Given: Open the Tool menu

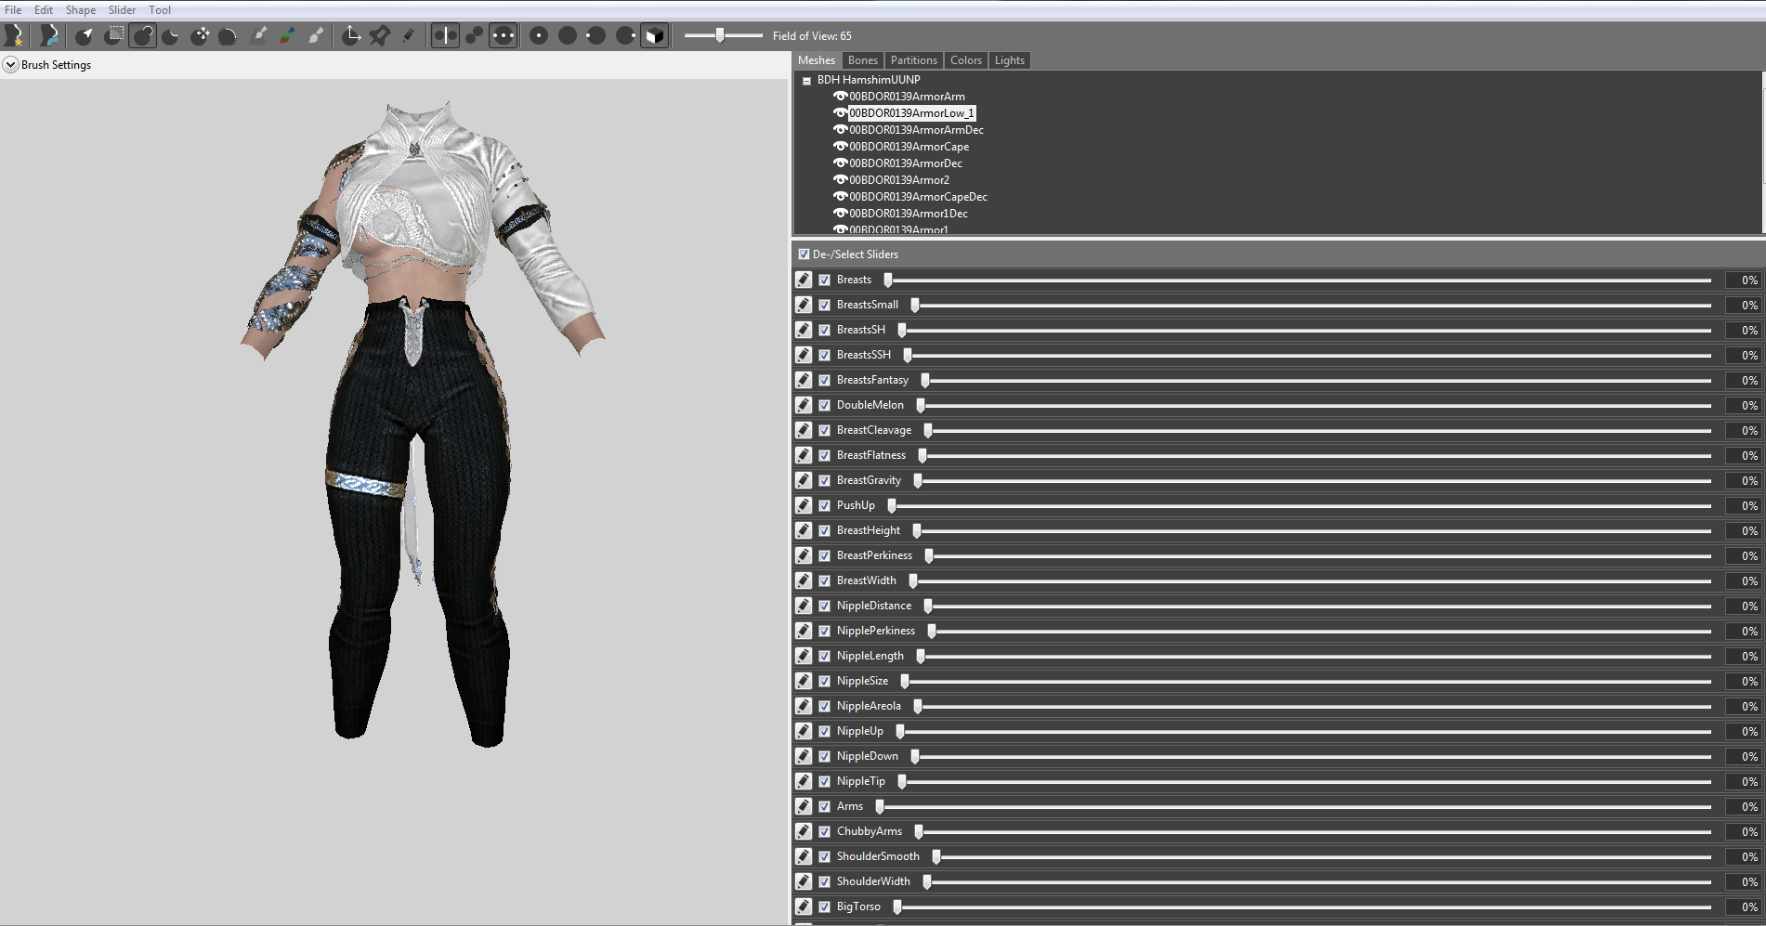Looking at the screenshot, I should [x=160, y=10].
